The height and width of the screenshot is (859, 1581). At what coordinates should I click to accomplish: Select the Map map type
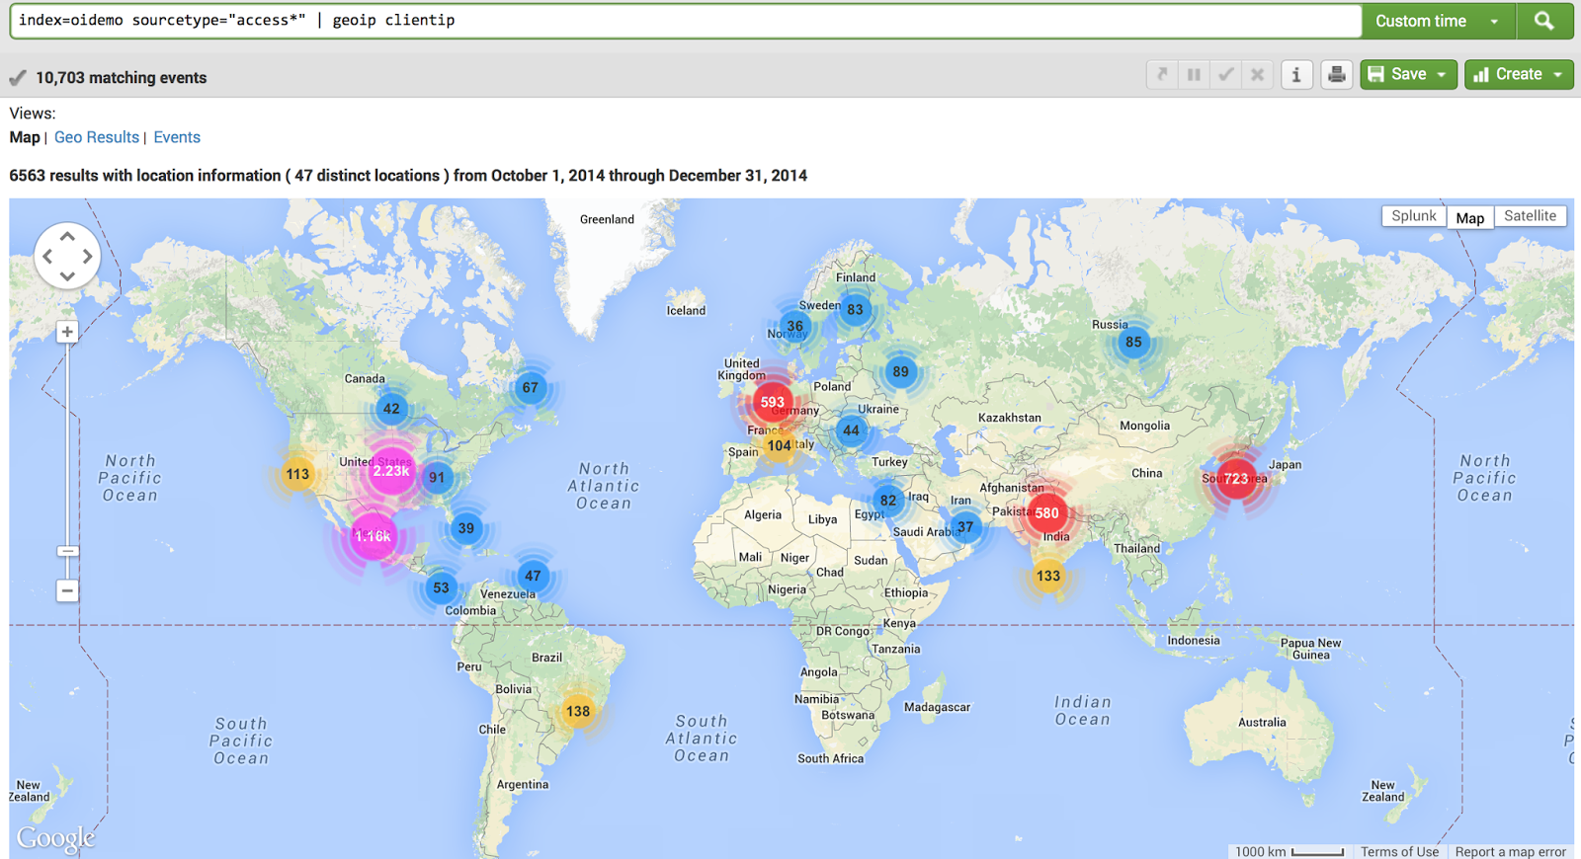[x=1470, y=217]
